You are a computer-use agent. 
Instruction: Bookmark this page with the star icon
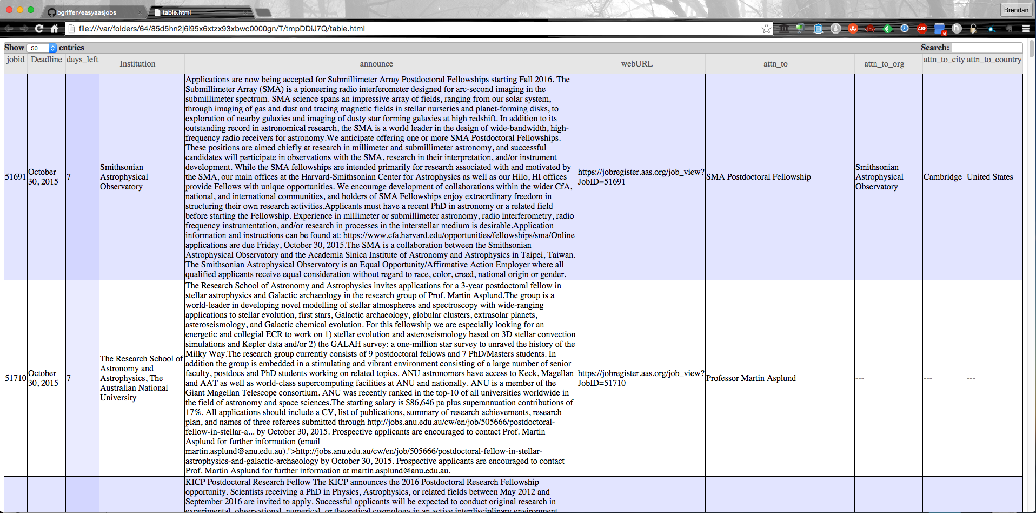pyautogui.click(x=766, y=29)
